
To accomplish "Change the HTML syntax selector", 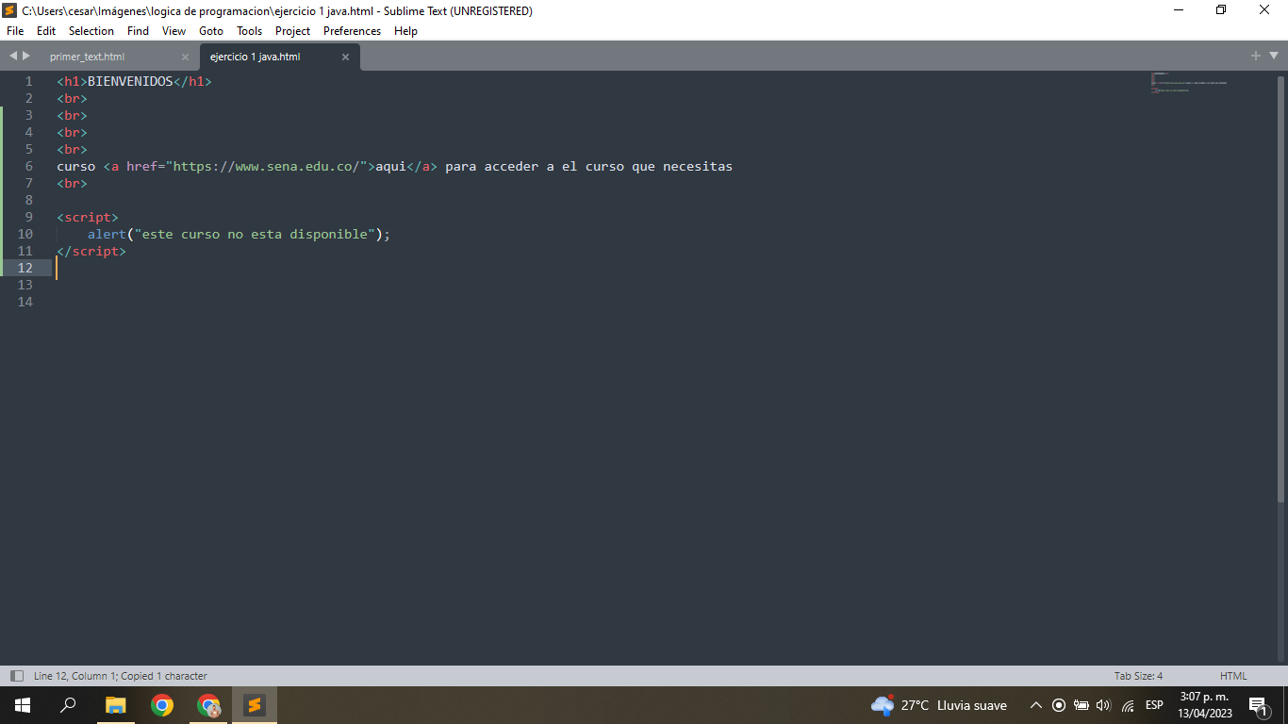I will click(x=1233, y=676).
